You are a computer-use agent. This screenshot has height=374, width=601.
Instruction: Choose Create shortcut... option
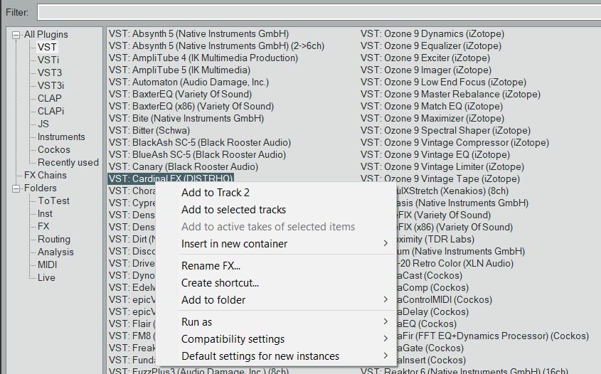point(220,283)
